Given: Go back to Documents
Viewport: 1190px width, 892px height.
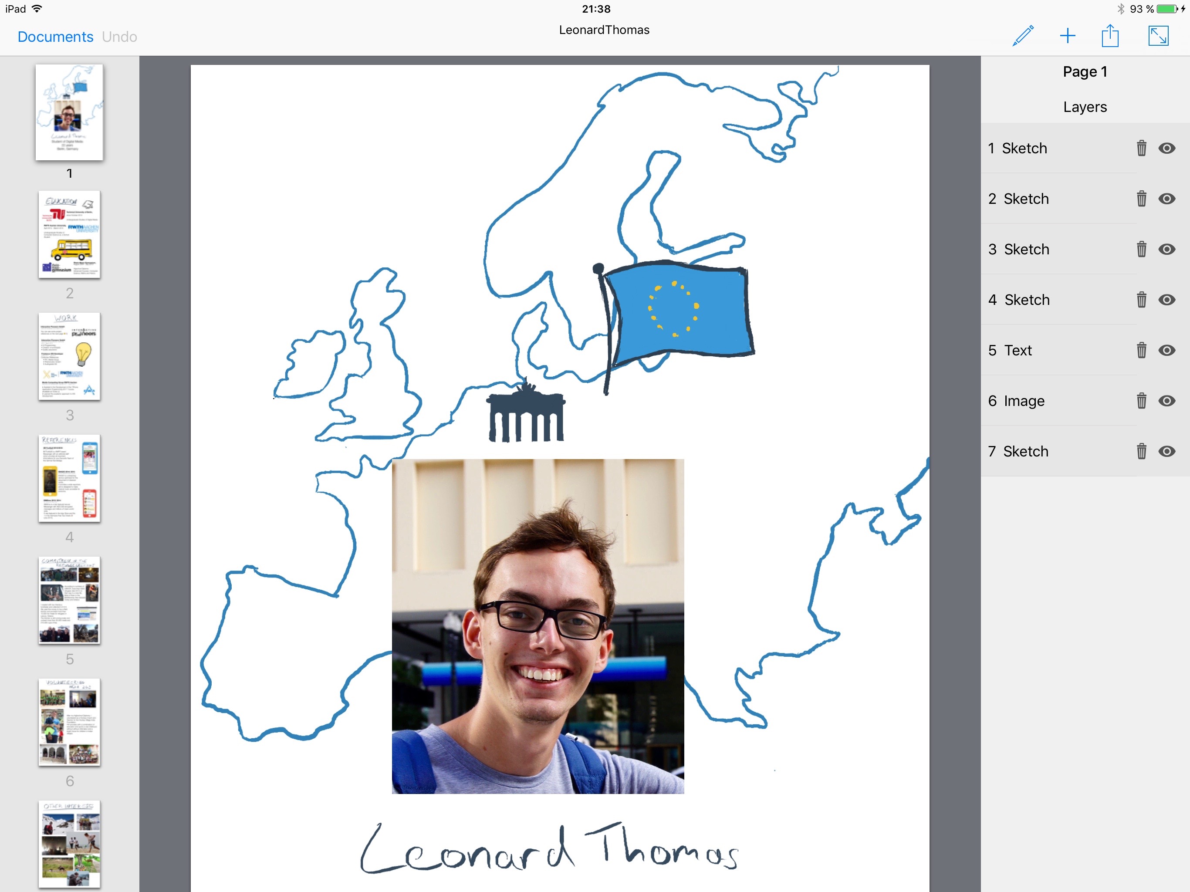Looking at the screenshot, I should coord(55,37).
